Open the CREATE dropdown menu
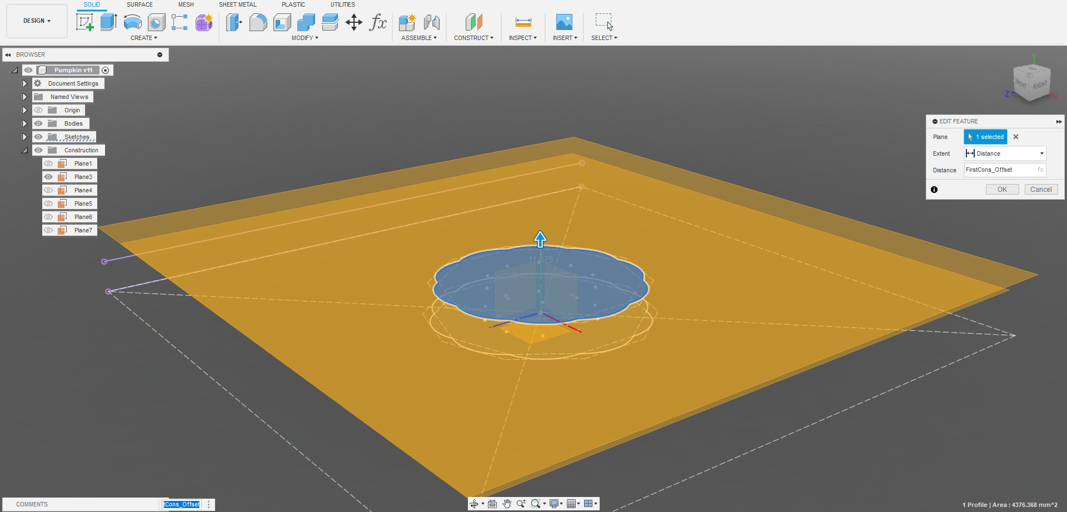 point(144,38)
